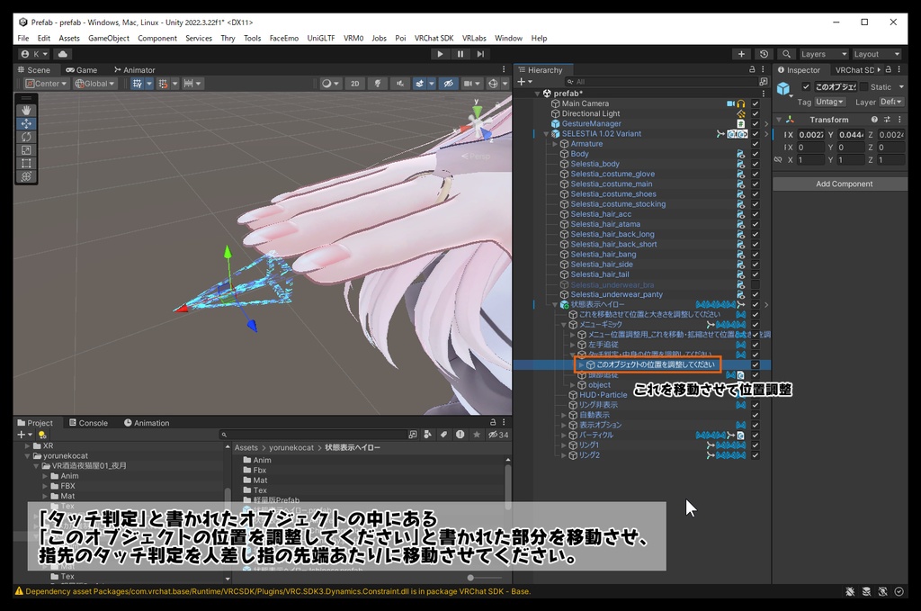The width and height of the screenshot is (921, 611).
Task: Switch to the VRChat SDK Inspector tab
Action: coord(854,70)
